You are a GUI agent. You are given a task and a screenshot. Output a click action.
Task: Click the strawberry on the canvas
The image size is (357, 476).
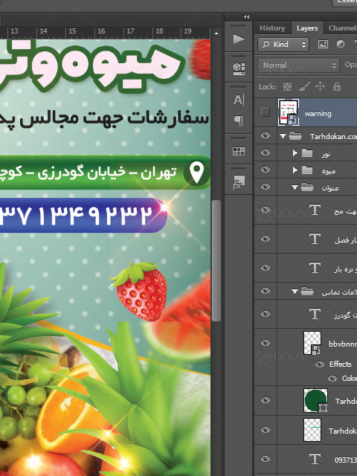click(140, 291)
